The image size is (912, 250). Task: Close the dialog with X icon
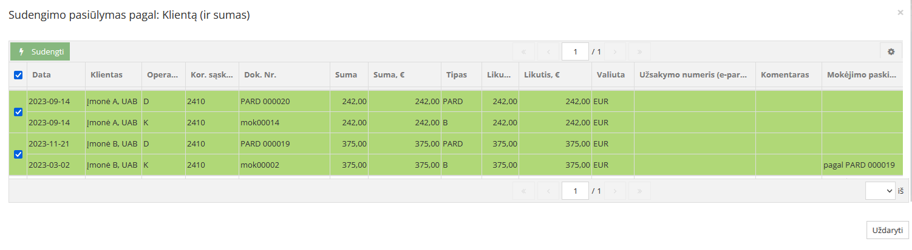click(900, 12)
